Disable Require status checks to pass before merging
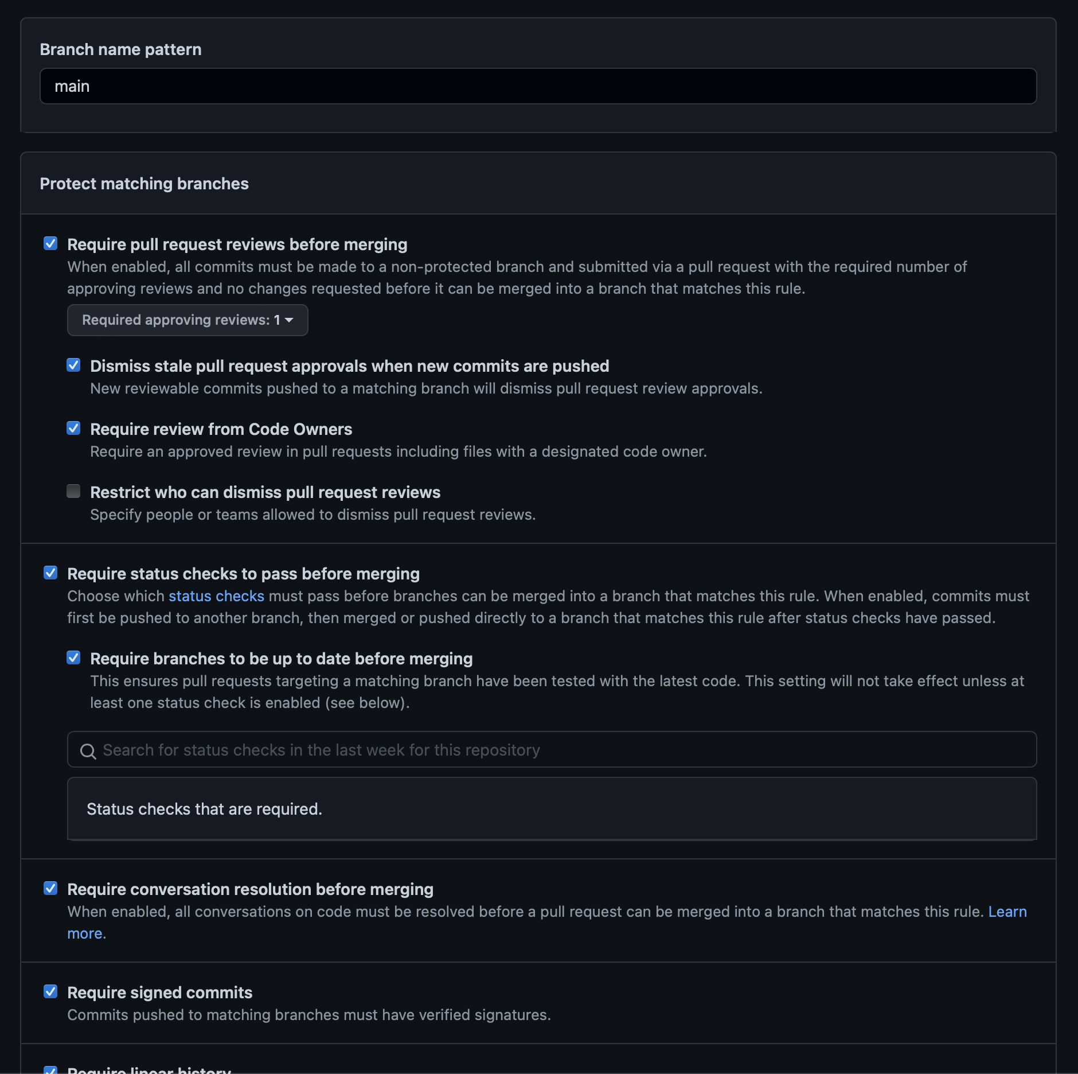This screenshot has height=1074, width=1078. (50, 573)
